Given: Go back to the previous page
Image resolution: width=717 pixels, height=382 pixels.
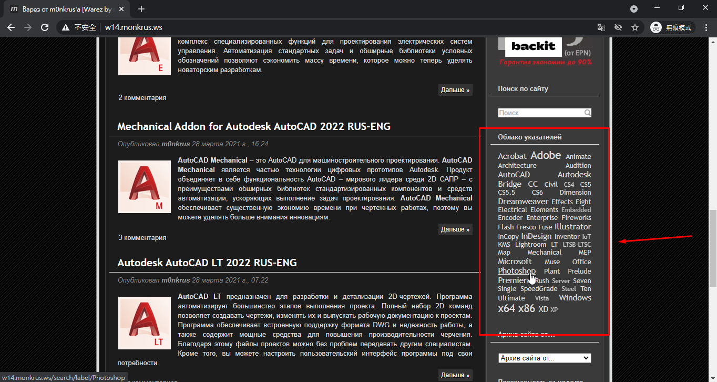Looking at the screenshot, I should point(11,27).
